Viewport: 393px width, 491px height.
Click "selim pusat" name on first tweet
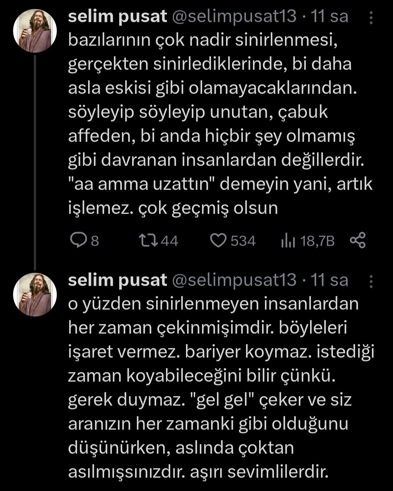tap(117, 17)
